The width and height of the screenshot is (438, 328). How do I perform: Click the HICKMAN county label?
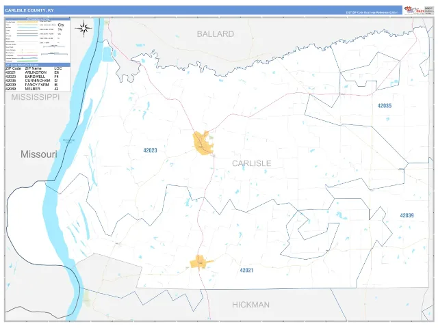tap(250, 305)
